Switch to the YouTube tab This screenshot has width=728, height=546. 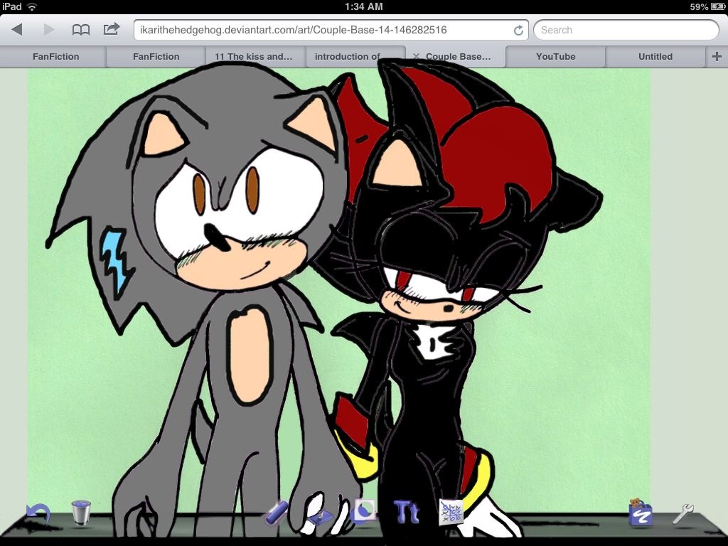pos(556,57)
